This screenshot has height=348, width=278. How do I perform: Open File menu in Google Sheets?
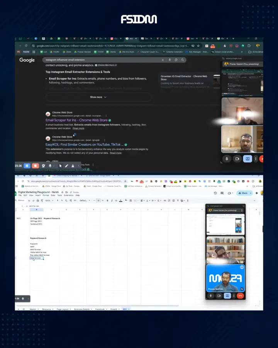[x=20, y=195]
